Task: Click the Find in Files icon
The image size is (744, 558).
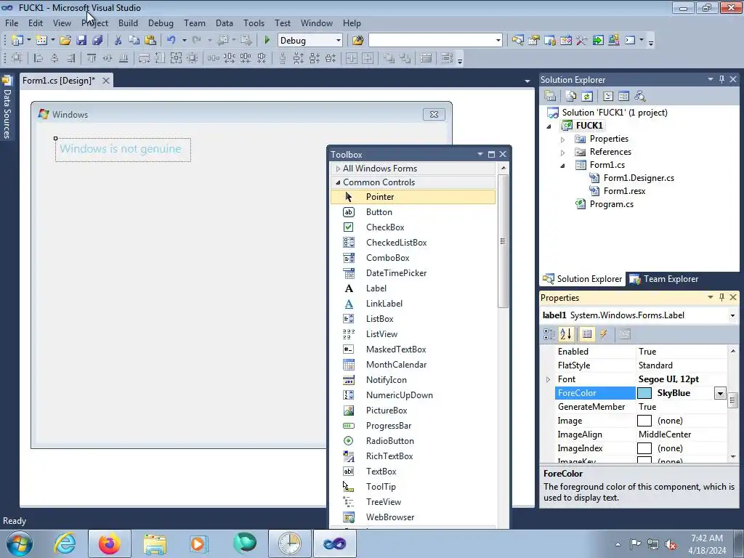Action: (x=357, y=41)
